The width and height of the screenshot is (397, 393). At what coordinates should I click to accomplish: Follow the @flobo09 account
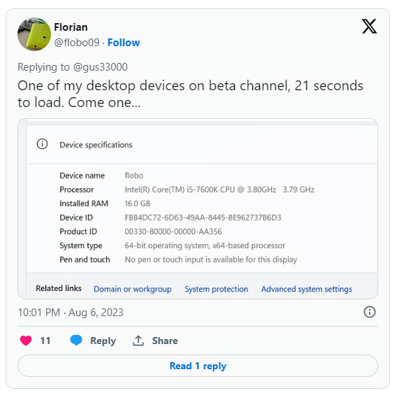coord(124,43)
